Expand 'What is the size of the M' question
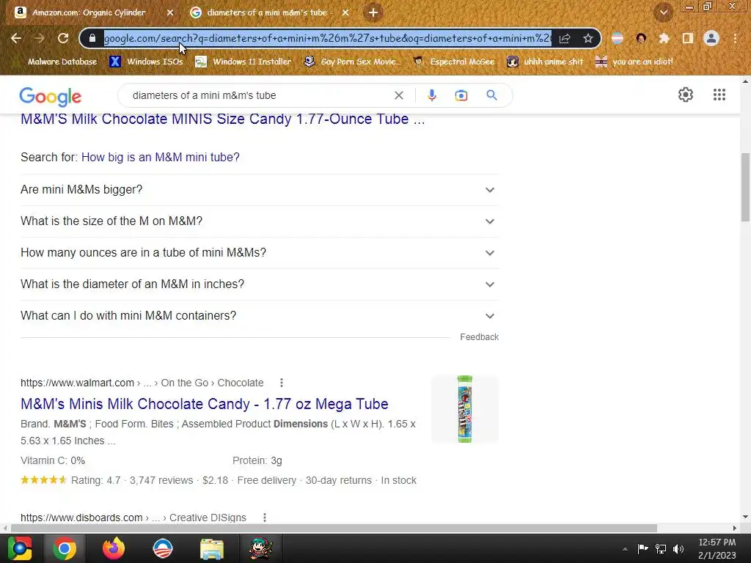The width and height of the screenshot is (751, 563). (x=260, y=221)
